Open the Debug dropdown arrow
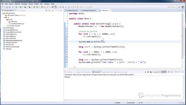The height and width of the screenshot is (105, 186). (x=18, y=7)
